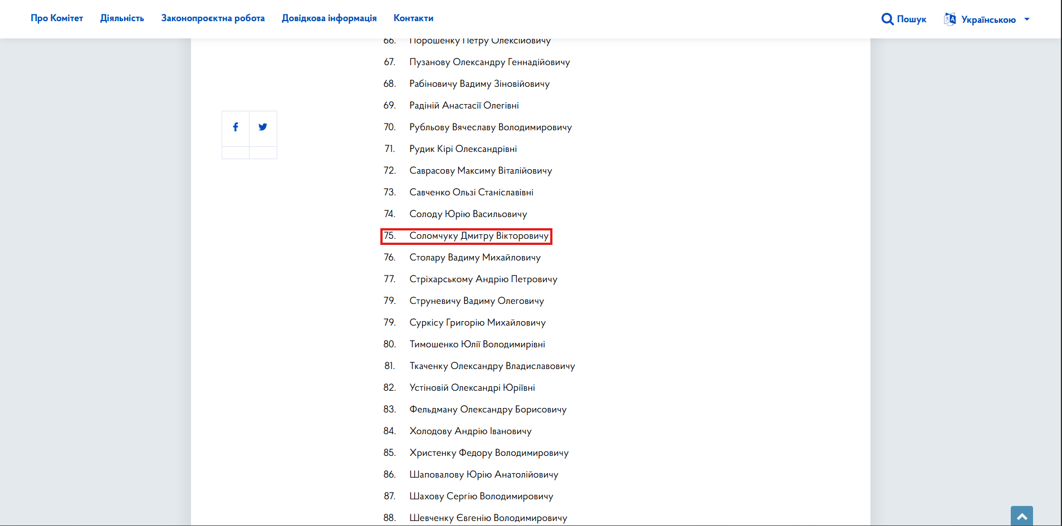Select row 'Шевченку Євгенію Володимировичу'
This screenshot has width=1062, height=526.
[488, 518]
